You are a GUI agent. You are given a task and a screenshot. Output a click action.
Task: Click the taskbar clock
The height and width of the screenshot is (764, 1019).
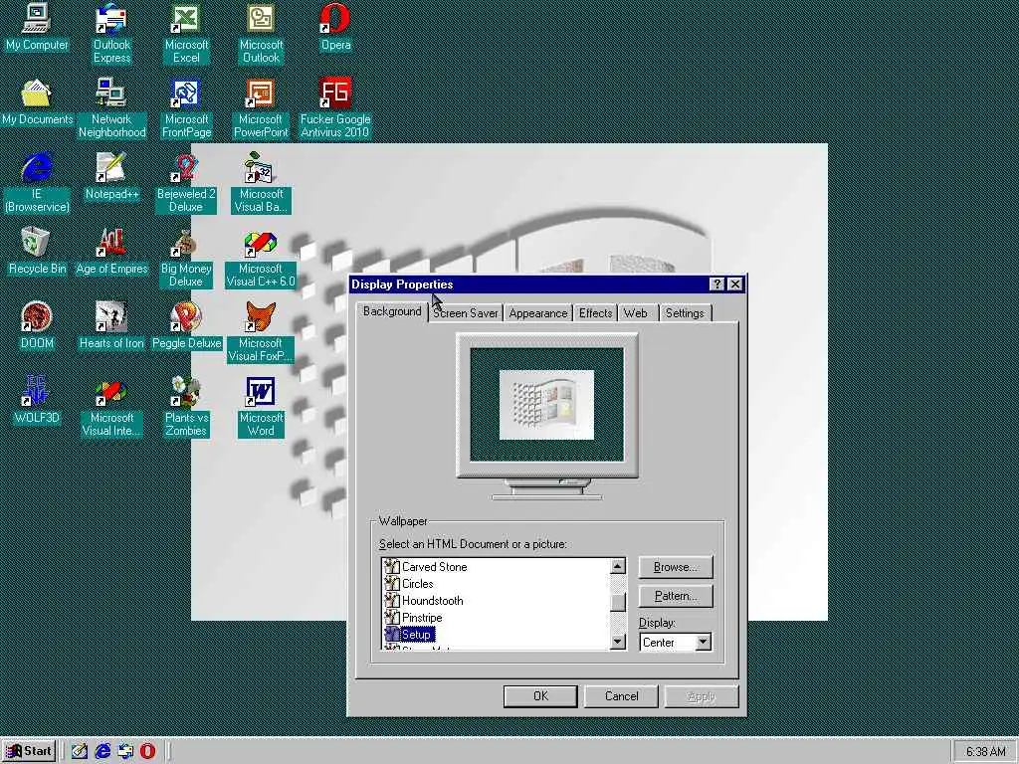[x=985, y=752]
